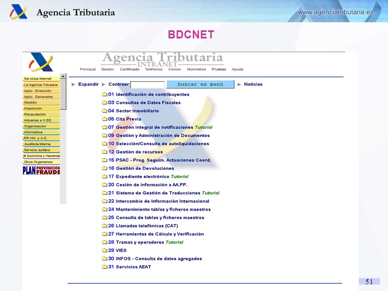Open M Economía y Hacienda sidebar entry

click(41, 156)
